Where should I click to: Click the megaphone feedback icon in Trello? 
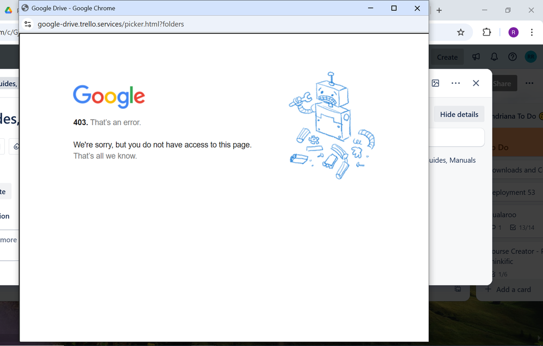476,57
